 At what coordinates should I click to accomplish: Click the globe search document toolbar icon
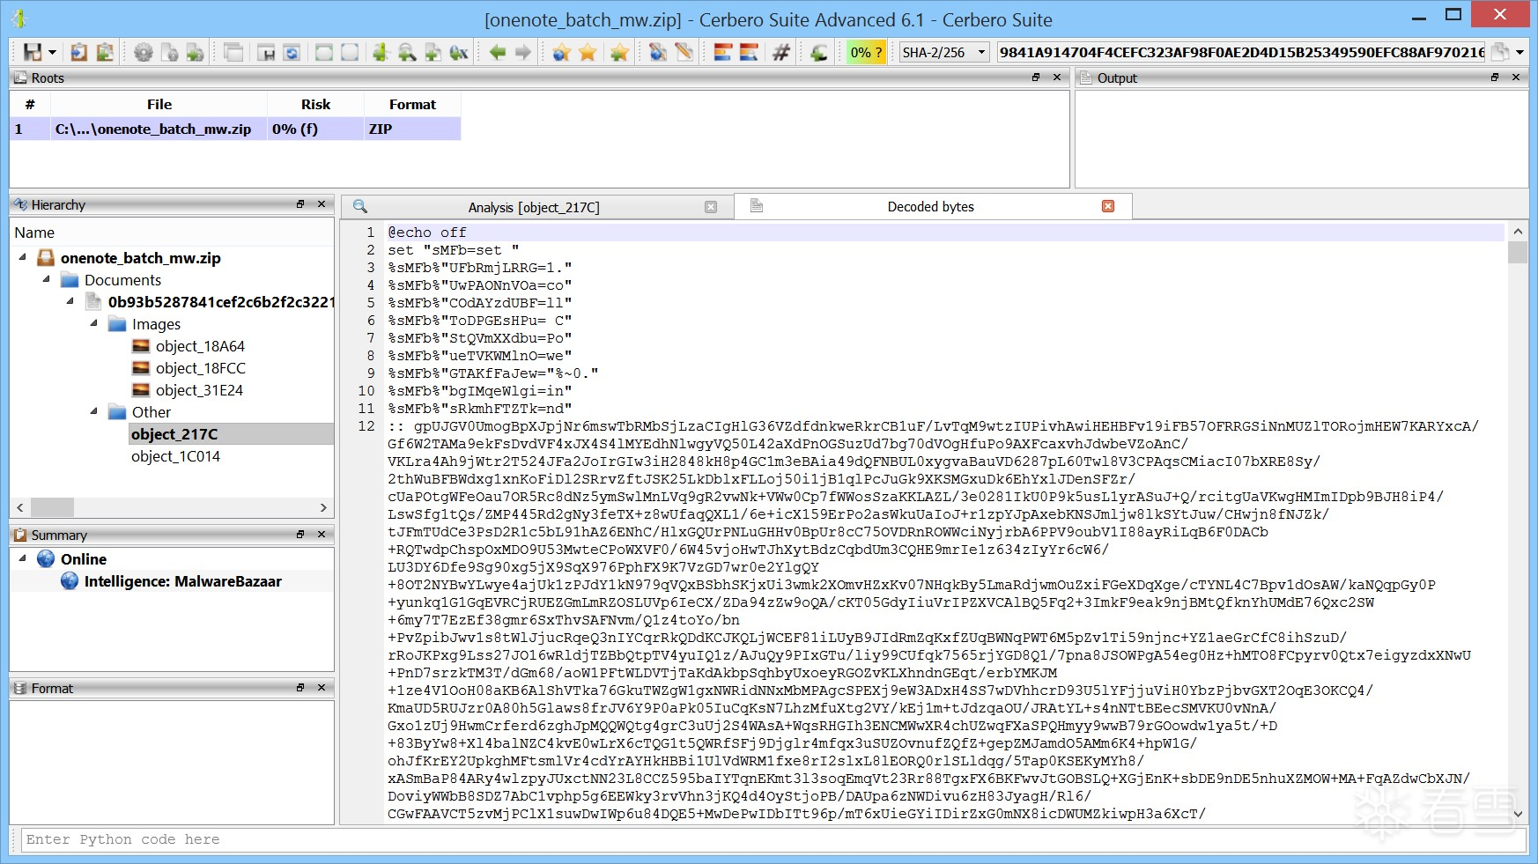point(657,53)
